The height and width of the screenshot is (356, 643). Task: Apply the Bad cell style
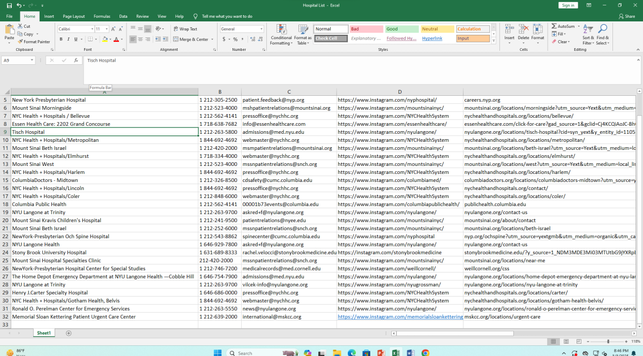(367, 29)
